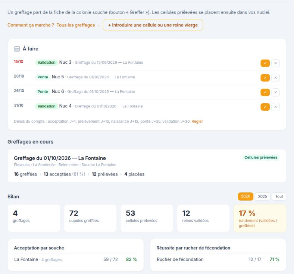Open the Régler delays link
The image size is (294, 274).
point(197,122)
